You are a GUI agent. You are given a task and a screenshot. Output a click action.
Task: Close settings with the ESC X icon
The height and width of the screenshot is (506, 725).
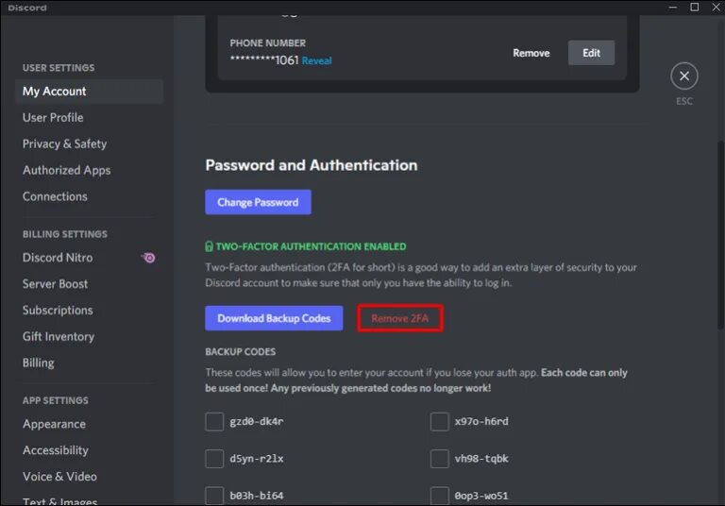coord(683,76)
